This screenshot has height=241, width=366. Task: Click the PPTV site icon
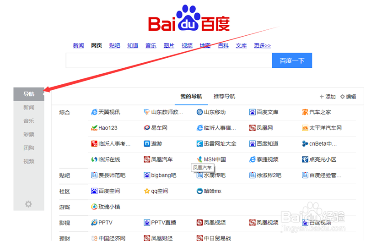[94, 223]
